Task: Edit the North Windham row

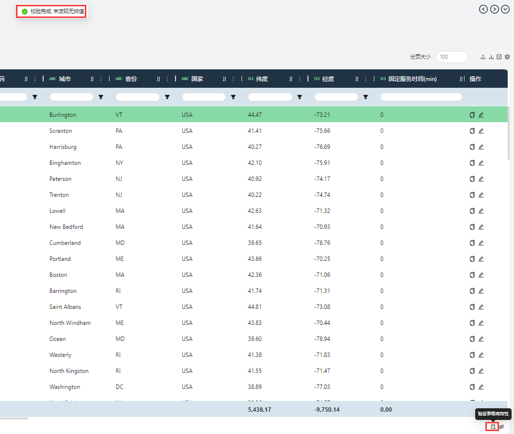Action: pyautogui.click(x=481, y=323)
